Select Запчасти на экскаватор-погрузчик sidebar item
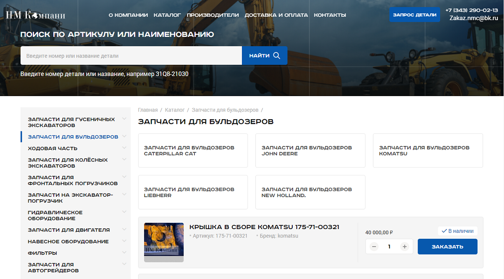Screen dimensions: 504x279 click(71, 198)
